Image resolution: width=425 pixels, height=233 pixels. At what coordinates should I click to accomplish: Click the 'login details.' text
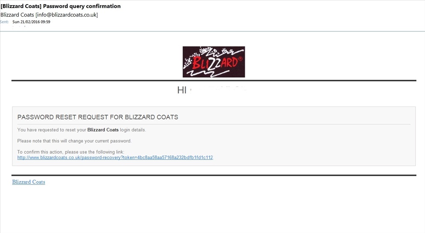(x=133, y=130)
